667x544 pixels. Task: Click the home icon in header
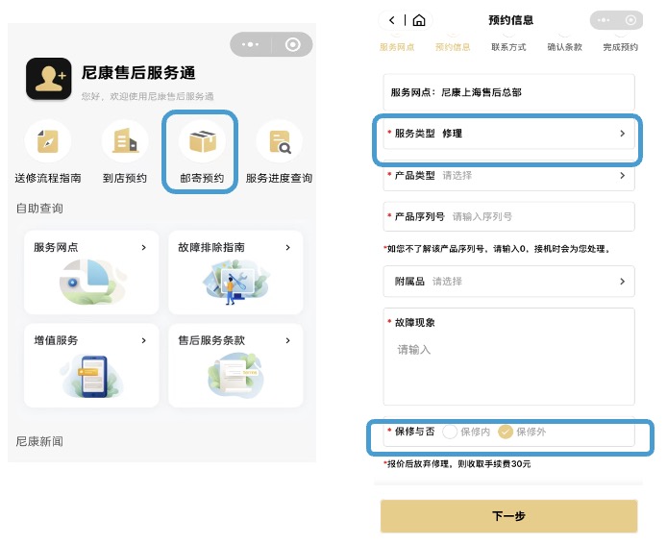click(419, 20)
